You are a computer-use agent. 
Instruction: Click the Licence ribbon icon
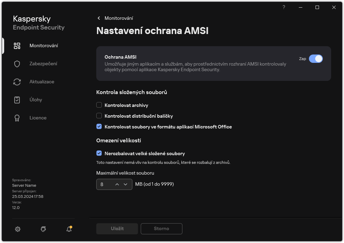[17, 118]
